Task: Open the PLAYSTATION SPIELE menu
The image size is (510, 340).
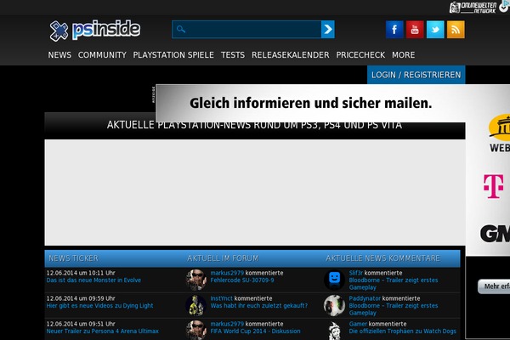Action: click(173, 55)
